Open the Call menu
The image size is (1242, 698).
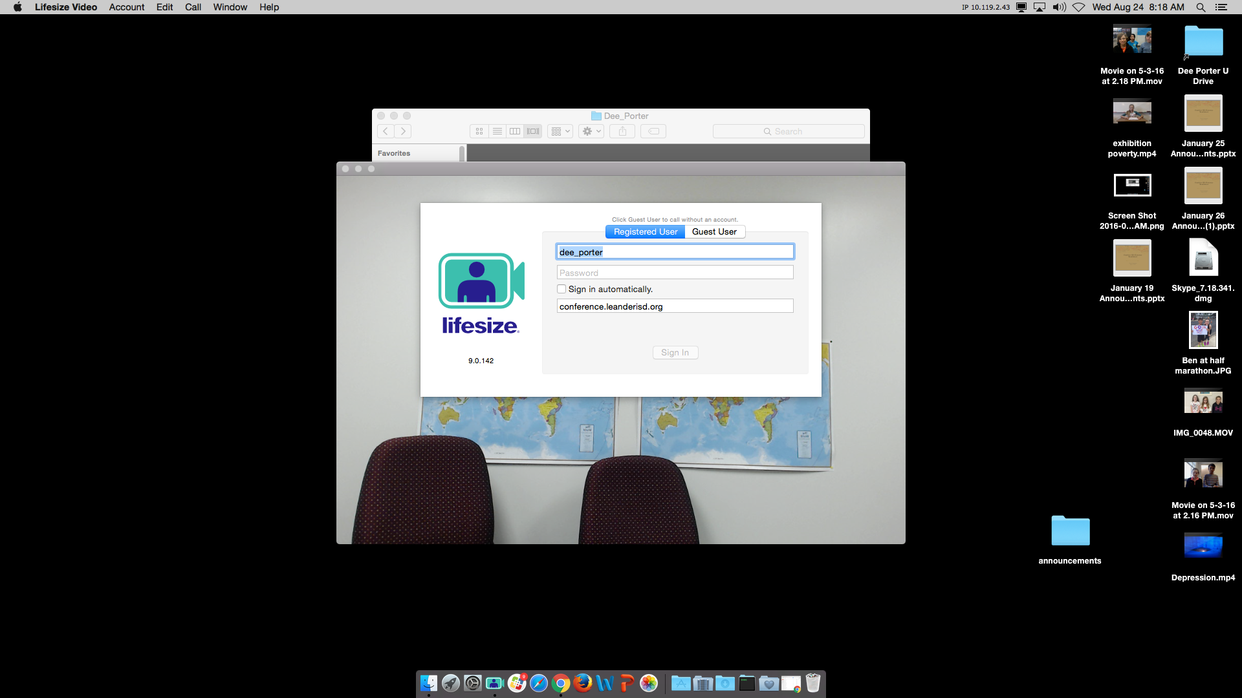point(193,7)
